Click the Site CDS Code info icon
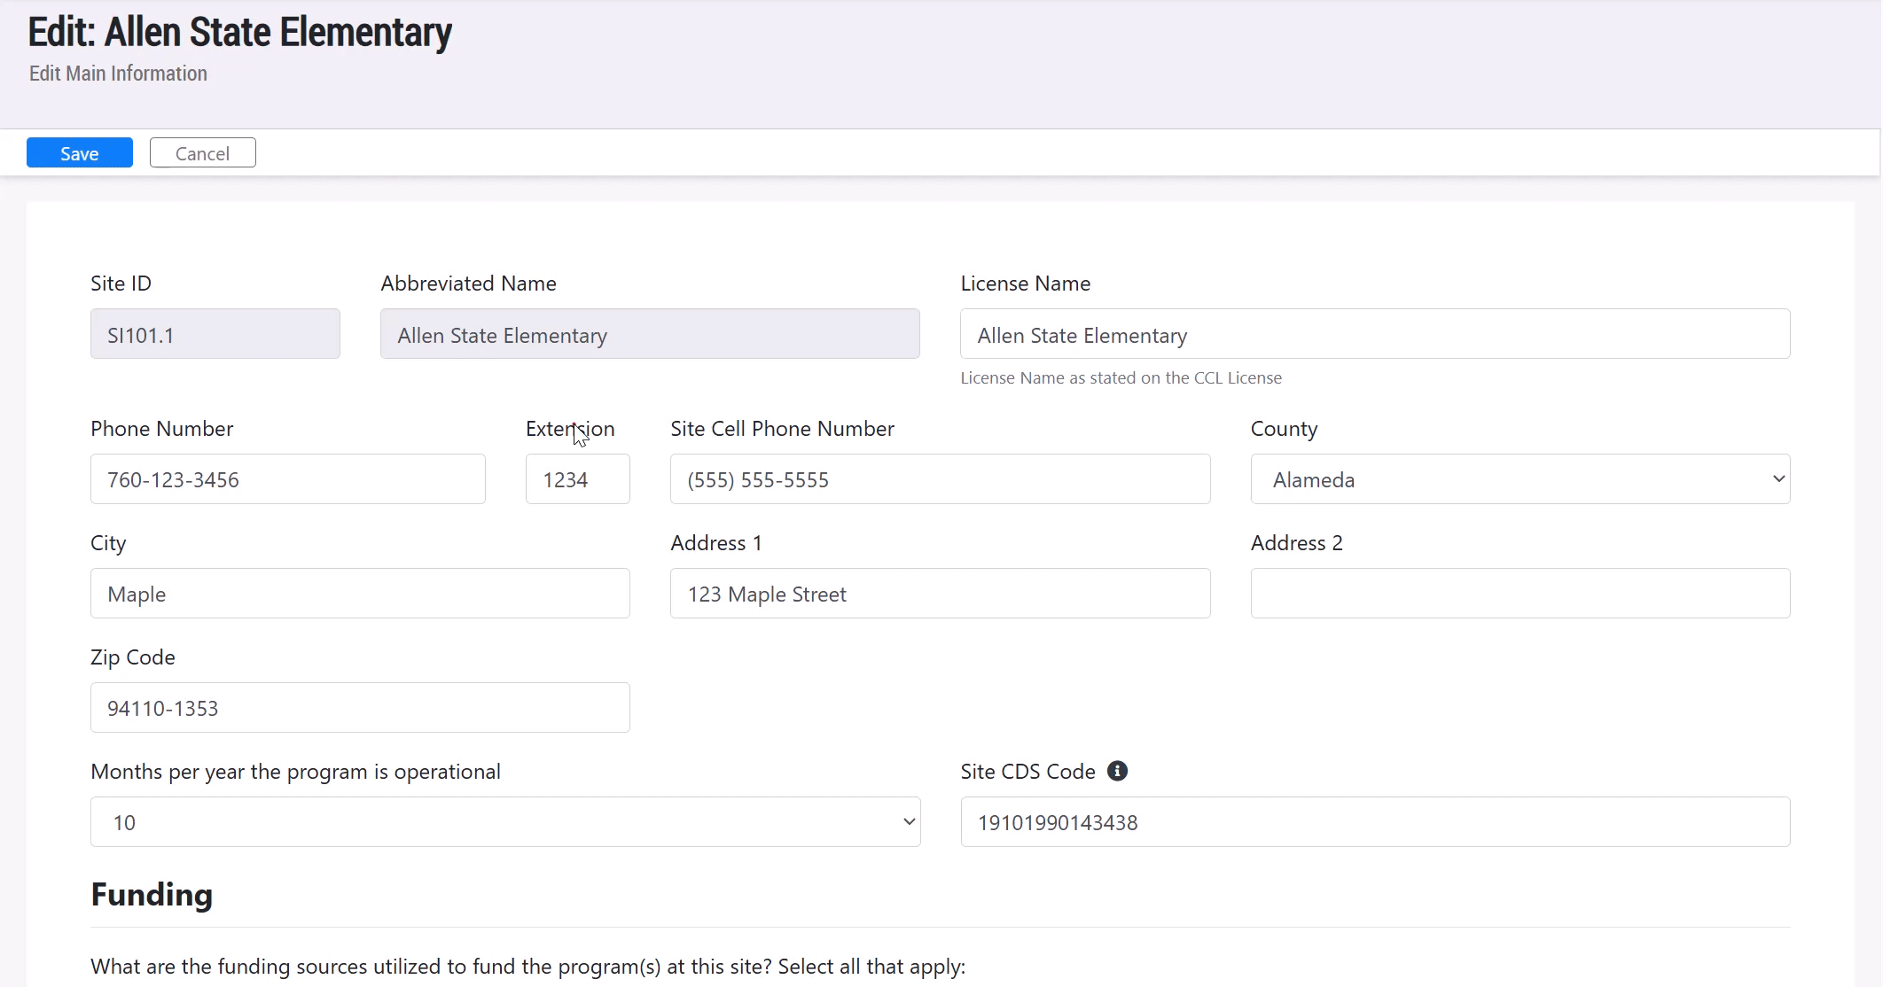 pyautogui.click(x=1117, y=771)
